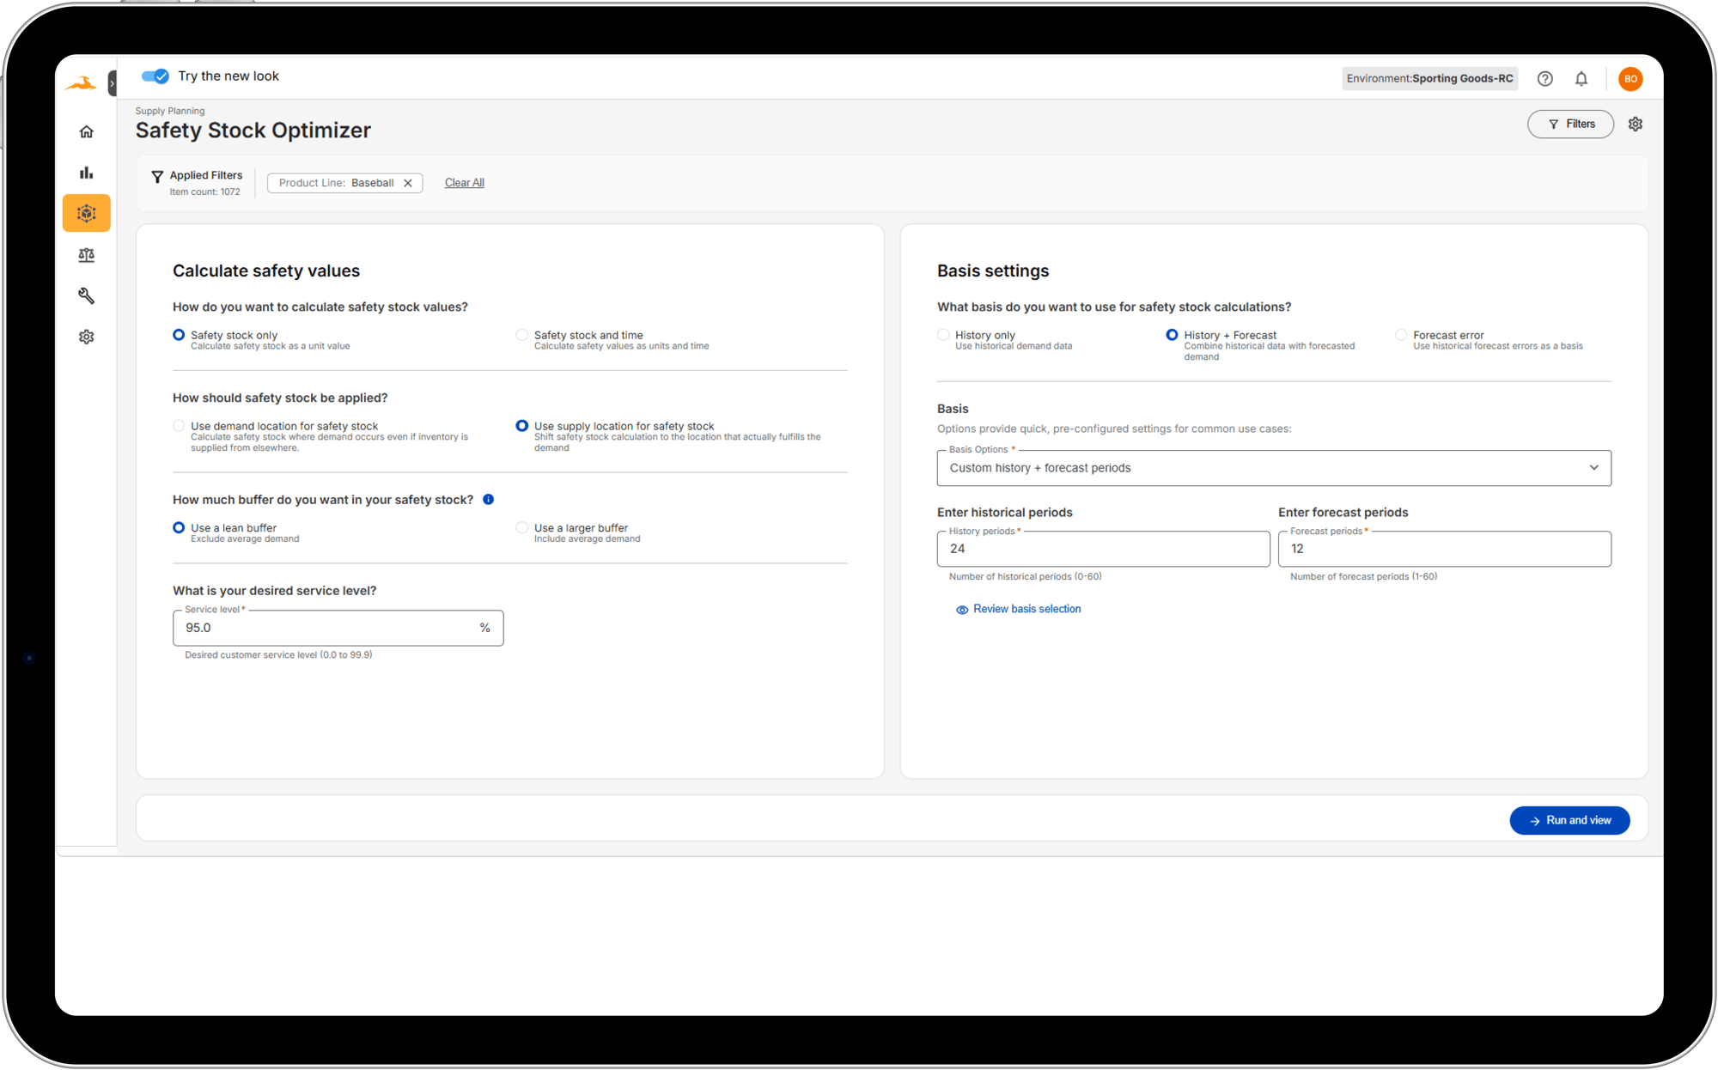The image size is (1718, 1070).
Task: Click the Filters button
Action: tap(1570, 124)
